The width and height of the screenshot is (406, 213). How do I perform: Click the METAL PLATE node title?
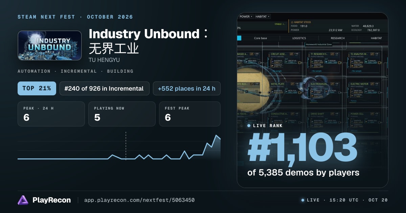coord(278,84)
